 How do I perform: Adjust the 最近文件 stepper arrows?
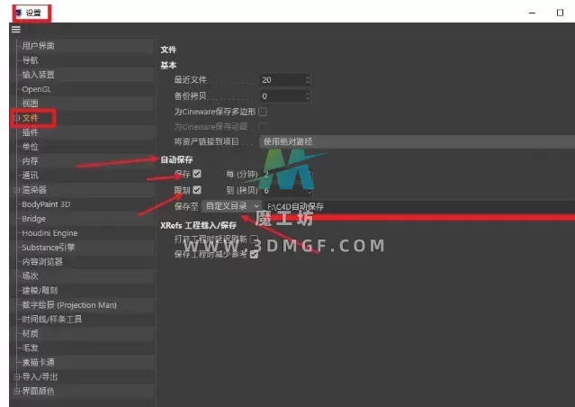[x=308, y=80]
